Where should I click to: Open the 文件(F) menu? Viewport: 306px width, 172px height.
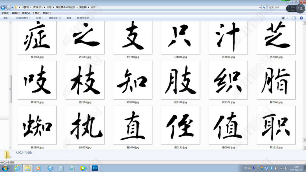[x=5, y=13]
